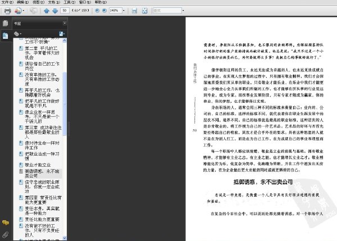Viewport: 337px width, 241px height.
Task: Click document heading 抵御诱惑，永不出卖公司
Action: [263, 182]
